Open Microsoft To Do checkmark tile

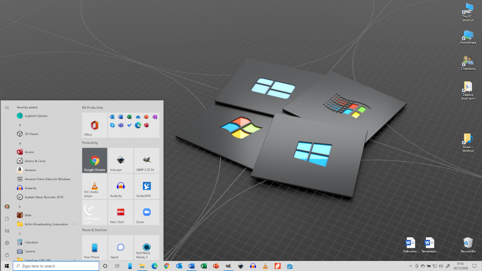[x=130, y=125]
